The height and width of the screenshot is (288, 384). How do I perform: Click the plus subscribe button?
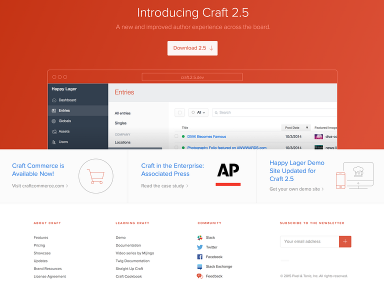tap(345, 241)
